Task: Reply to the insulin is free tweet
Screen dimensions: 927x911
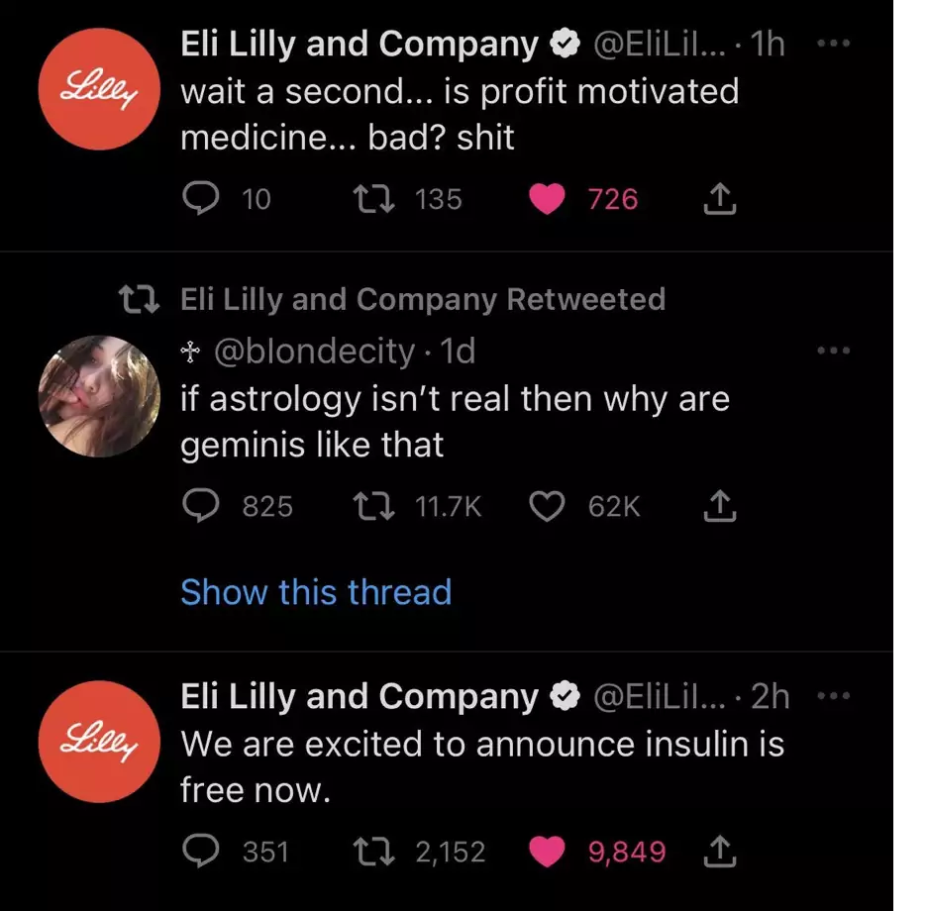Action: pos(202,851)
